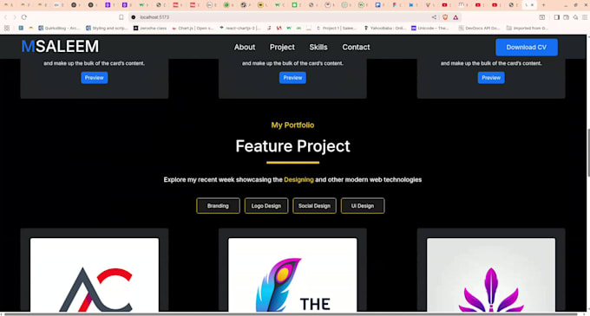This screenshot has height=316, width=590.
Task: Filter portfolio by Branding
Action: tap(218, 206)
